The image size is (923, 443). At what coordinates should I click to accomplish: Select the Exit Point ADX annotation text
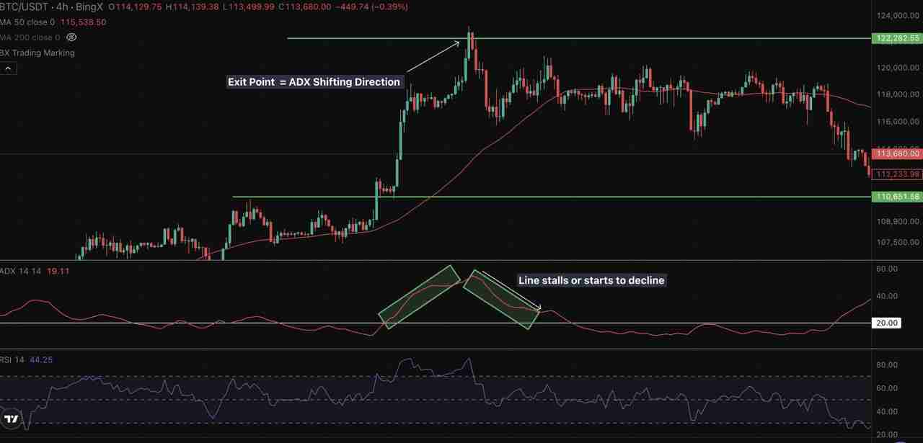314,81
